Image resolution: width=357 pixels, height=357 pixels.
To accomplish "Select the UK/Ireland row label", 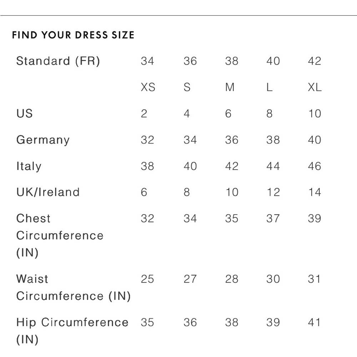I will pos(48,192).
